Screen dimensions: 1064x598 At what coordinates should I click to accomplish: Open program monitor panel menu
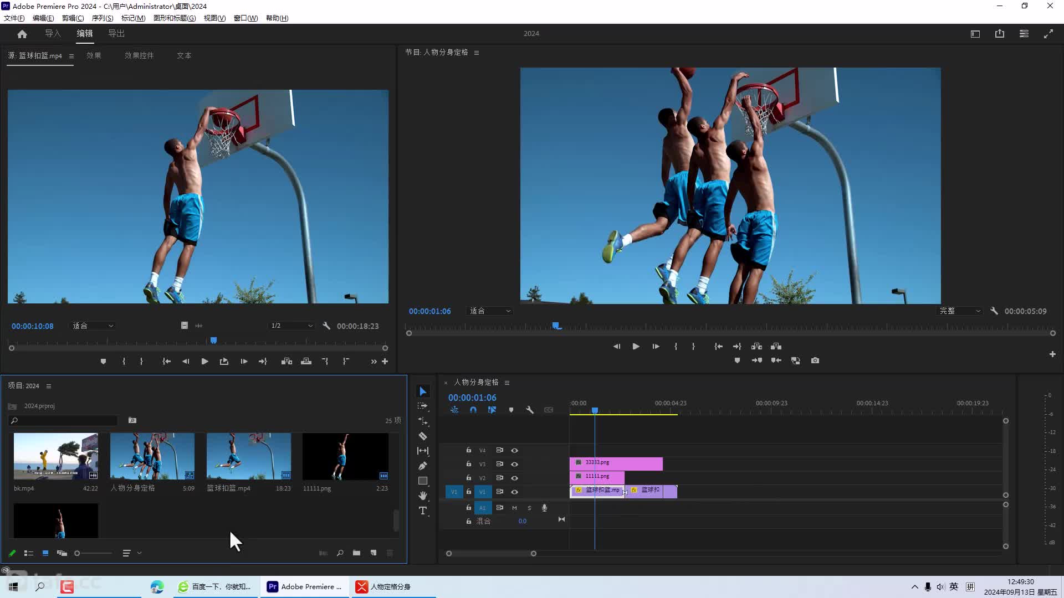pyautogui.click(x=476, y=53)
